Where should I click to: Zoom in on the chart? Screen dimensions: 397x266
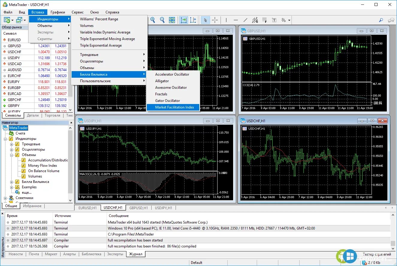point(153,20)
